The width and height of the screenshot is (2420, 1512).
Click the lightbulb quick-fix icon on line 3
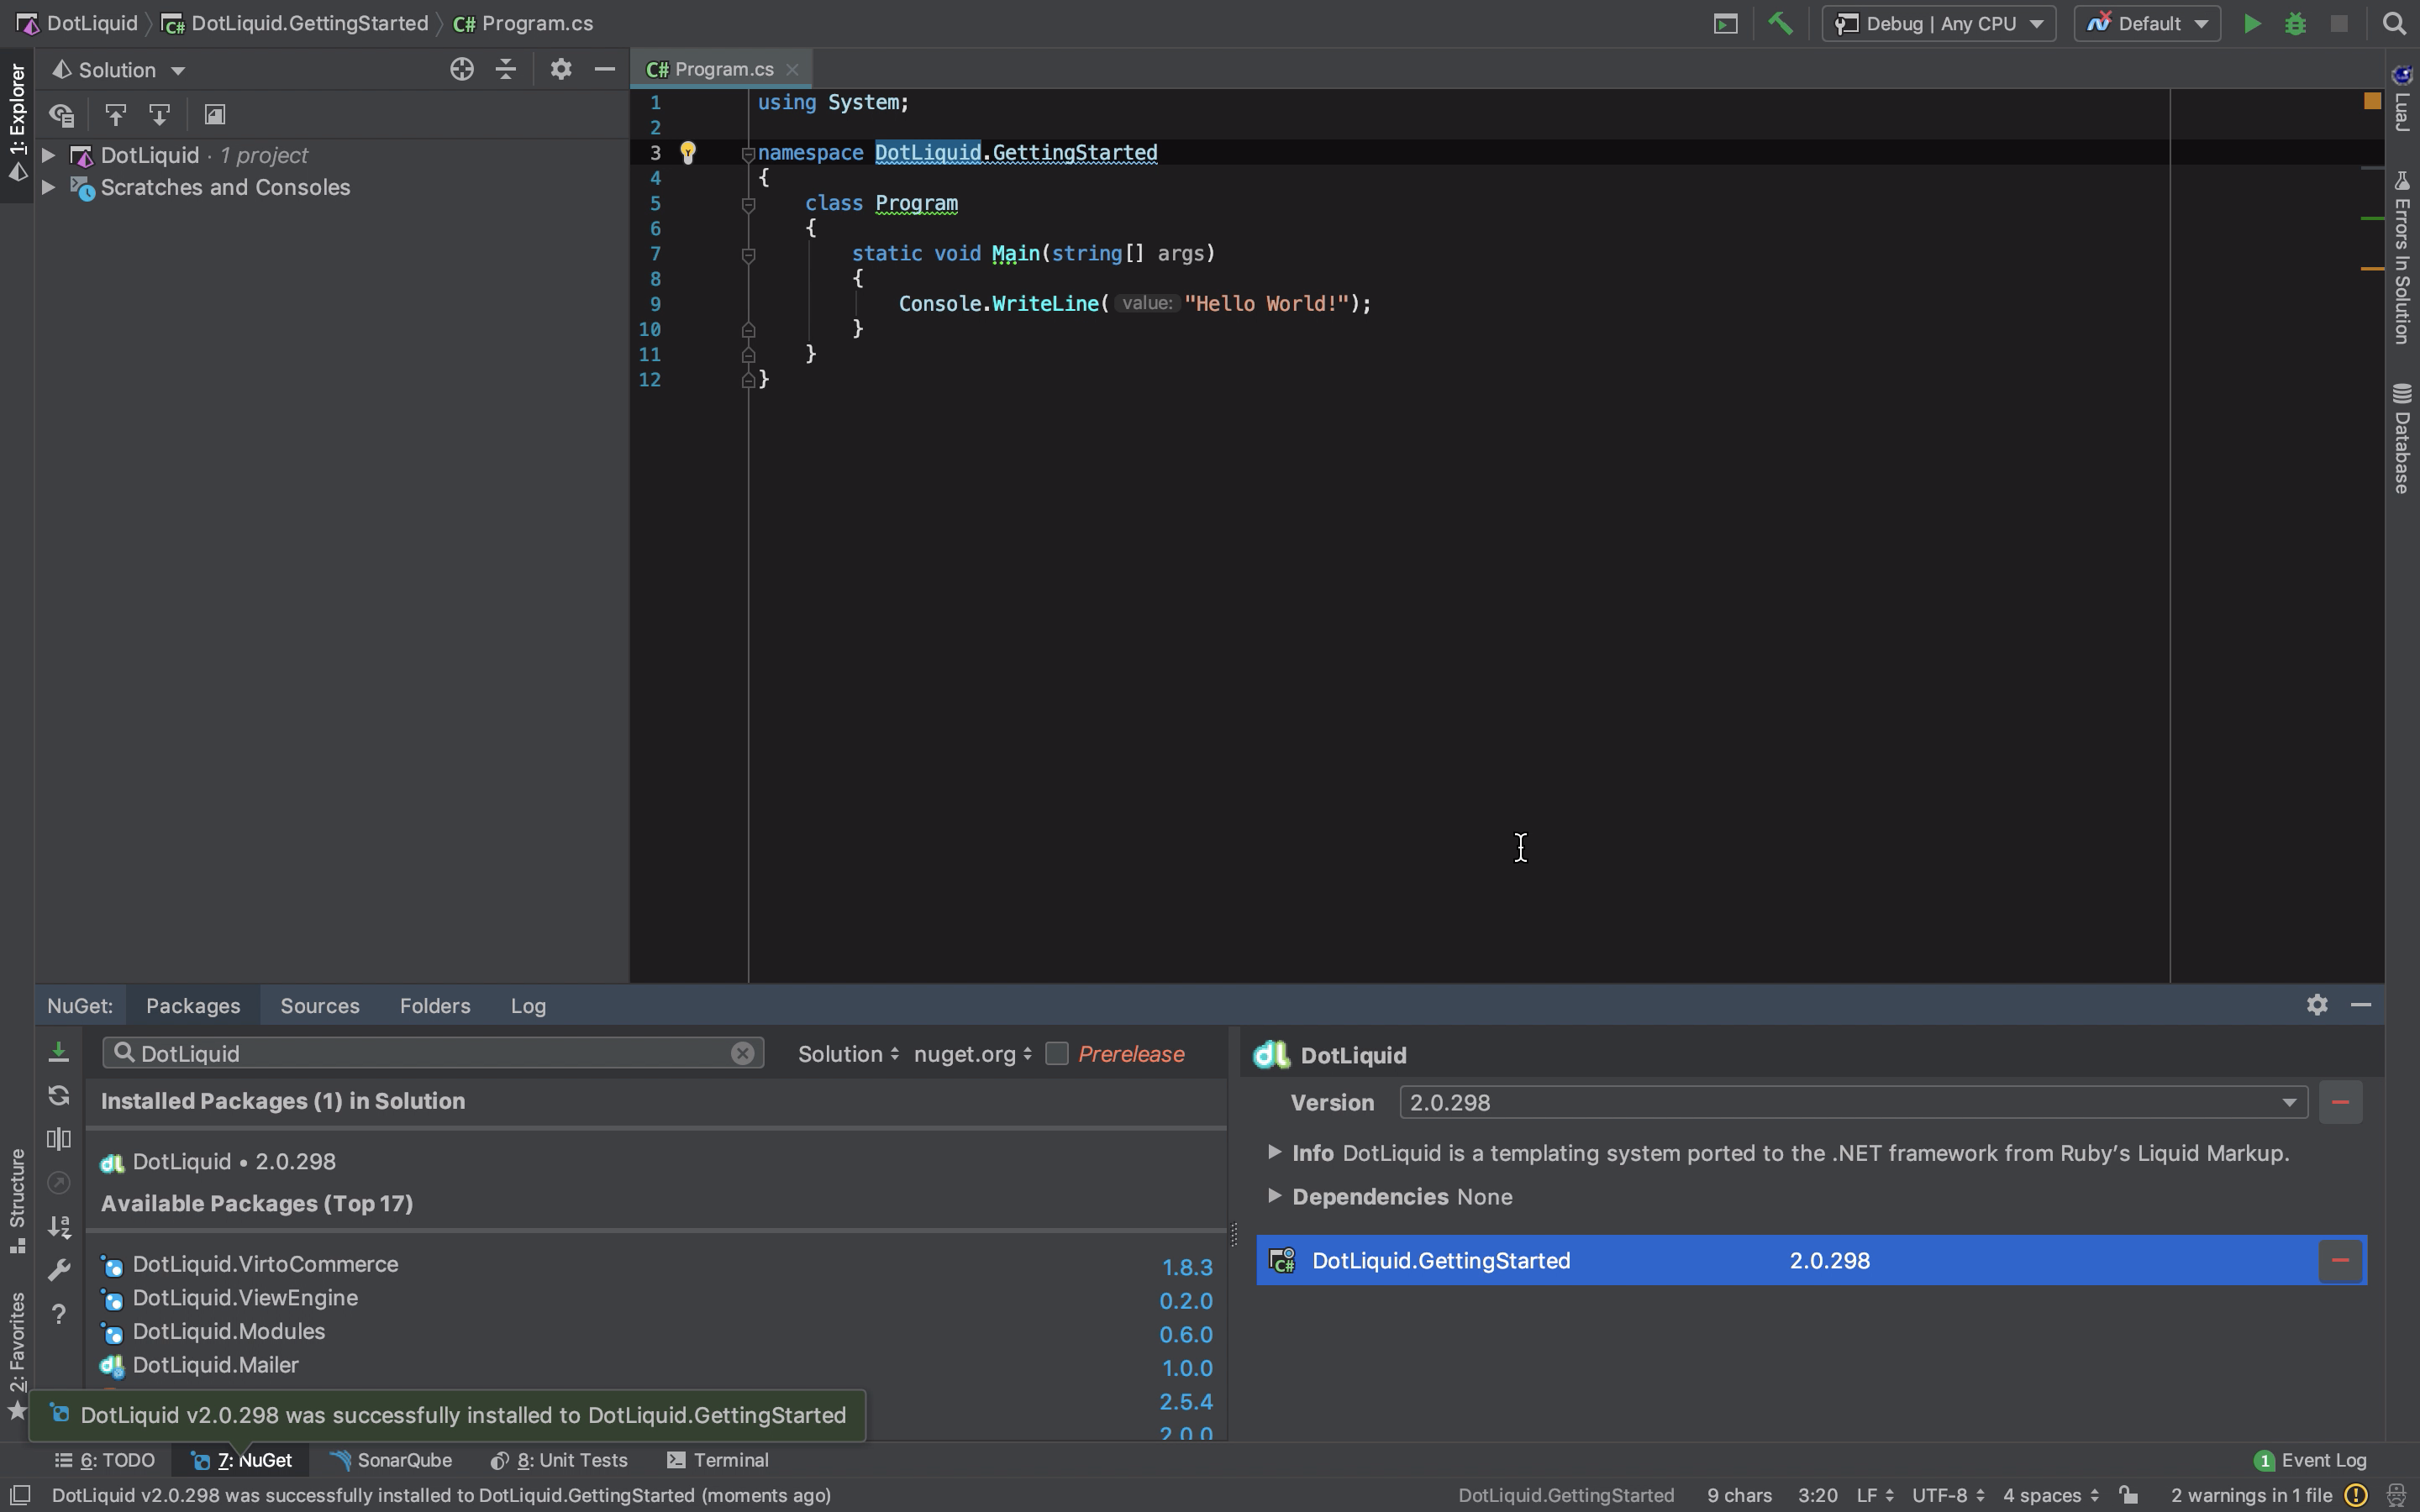pyautogui.click(x=687, y=152)
